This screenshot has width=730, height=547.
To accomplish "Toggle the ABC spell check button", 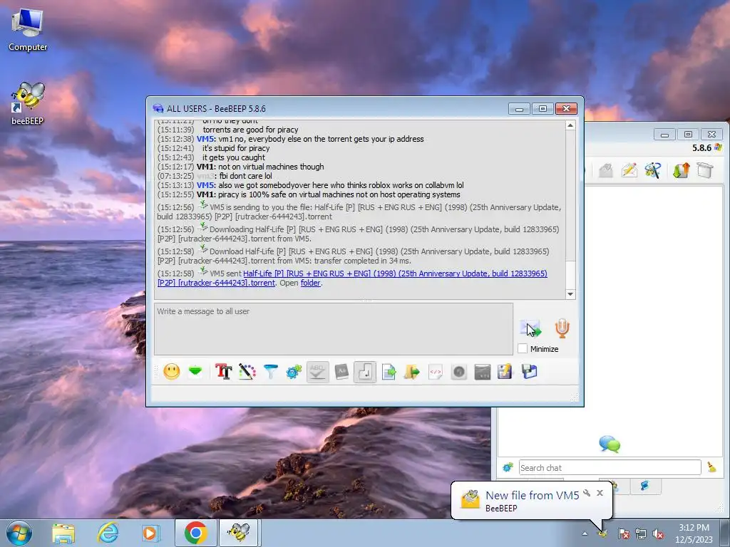I will (317, 372).
